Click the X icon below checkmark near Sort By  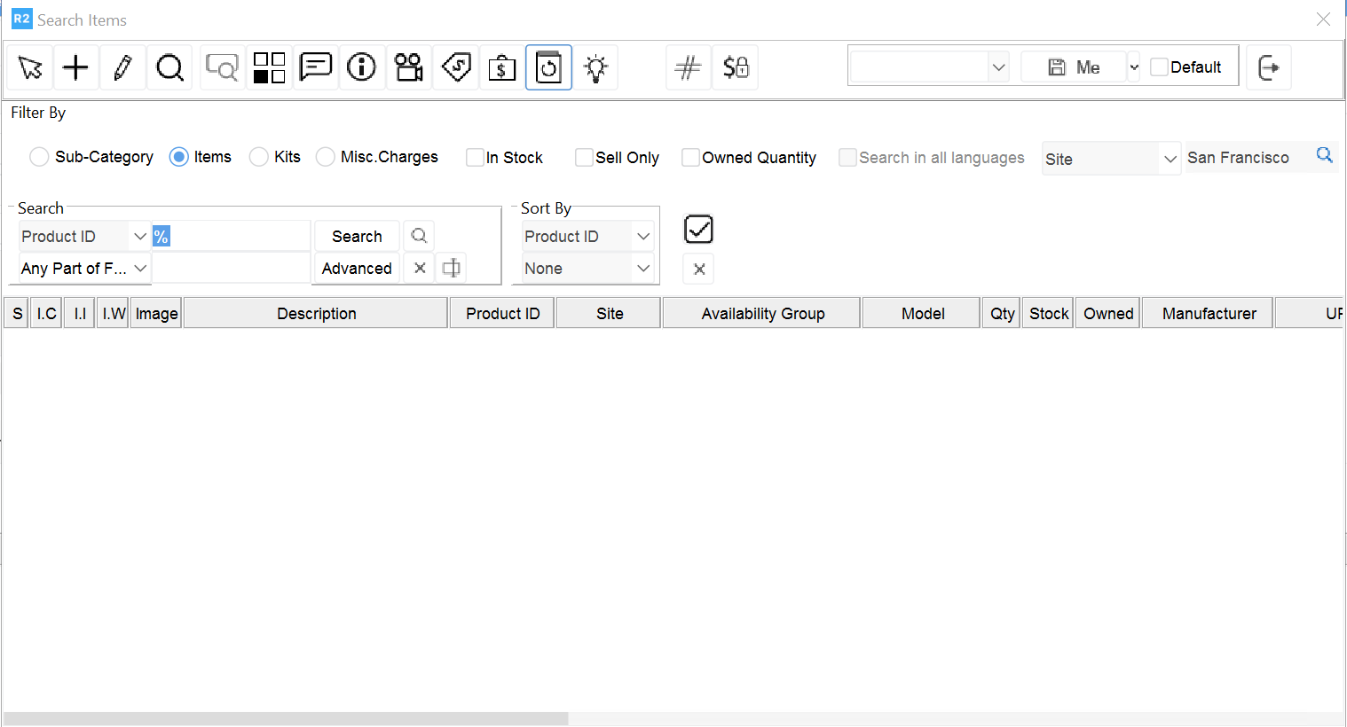coord(699,269)
